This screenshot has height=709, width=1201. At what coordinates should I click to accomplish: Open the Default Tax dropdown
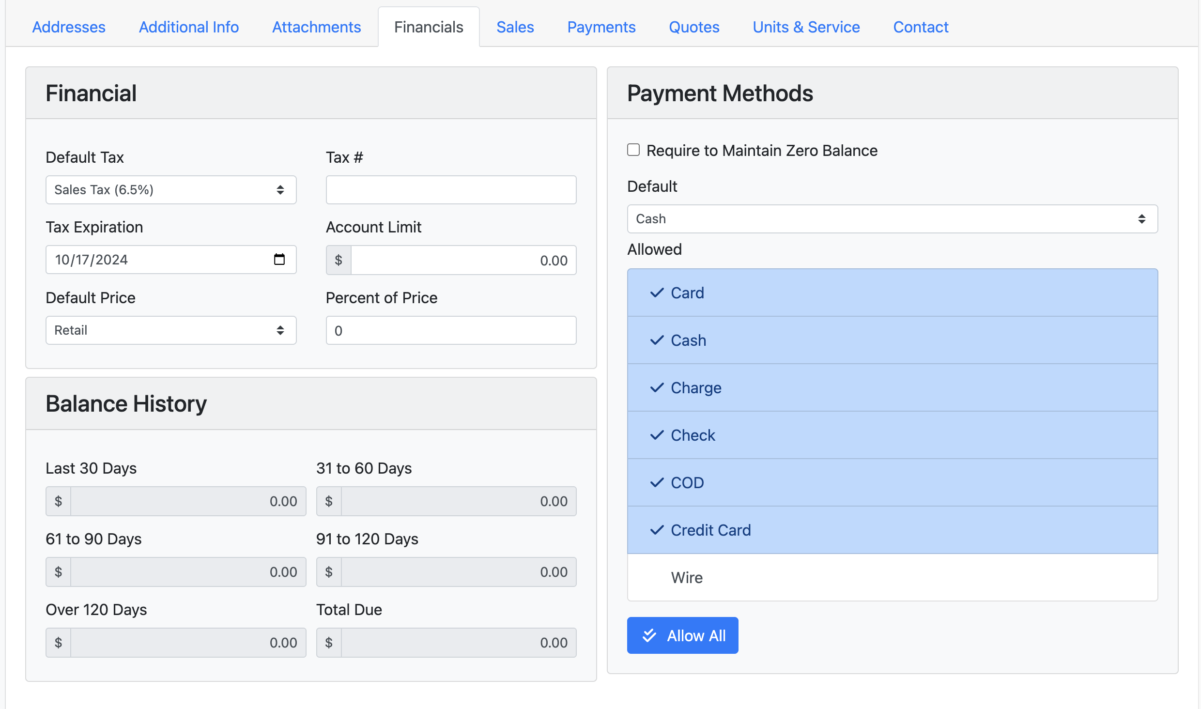click(170, 190)
